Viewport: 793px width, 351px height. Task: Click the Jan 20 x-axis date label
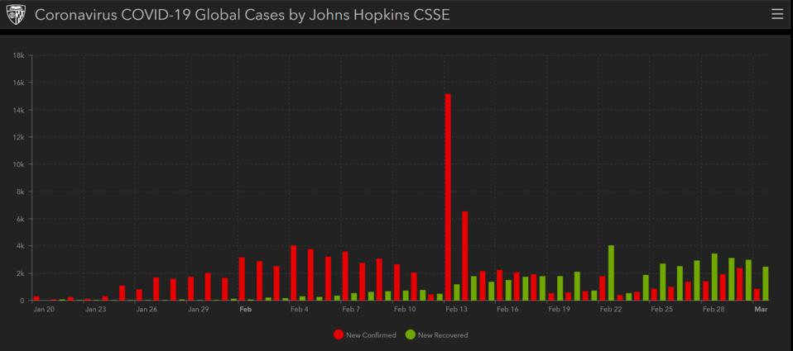pos(44,310)
